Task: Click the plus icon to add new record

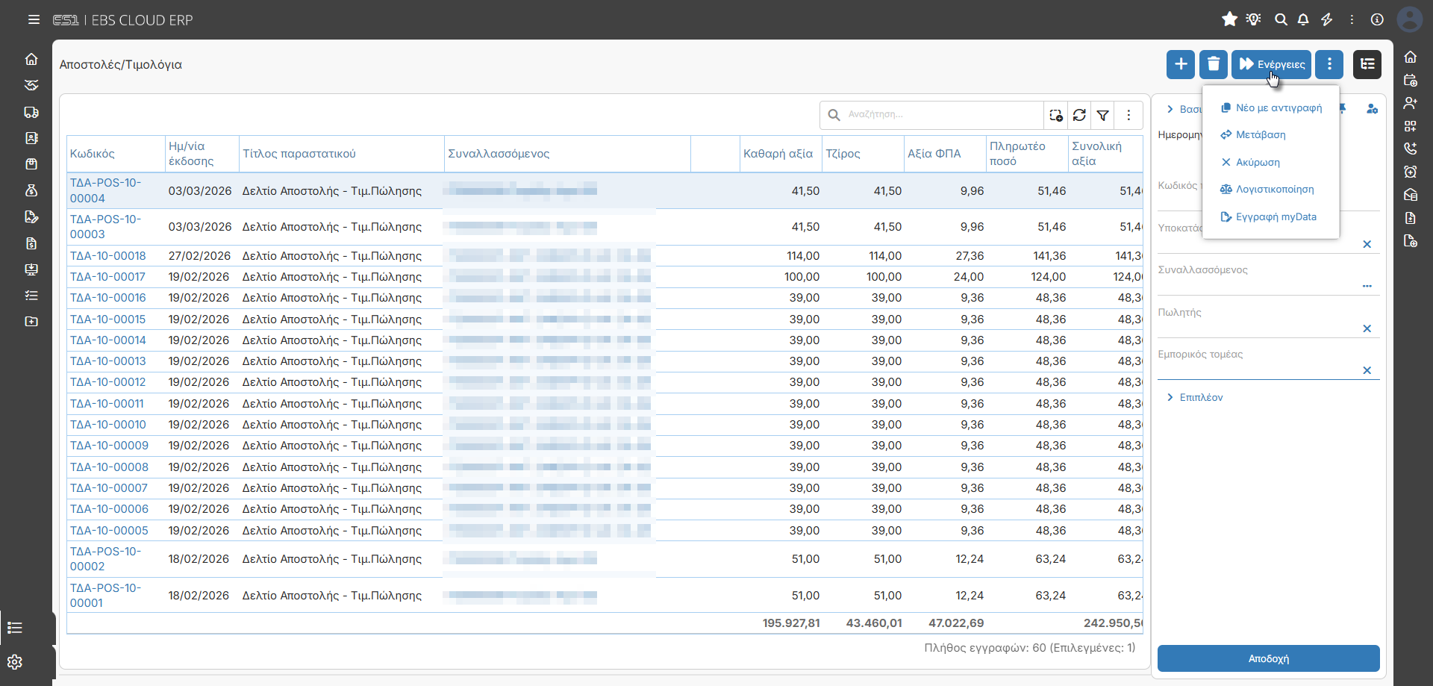Action: 1180,64
